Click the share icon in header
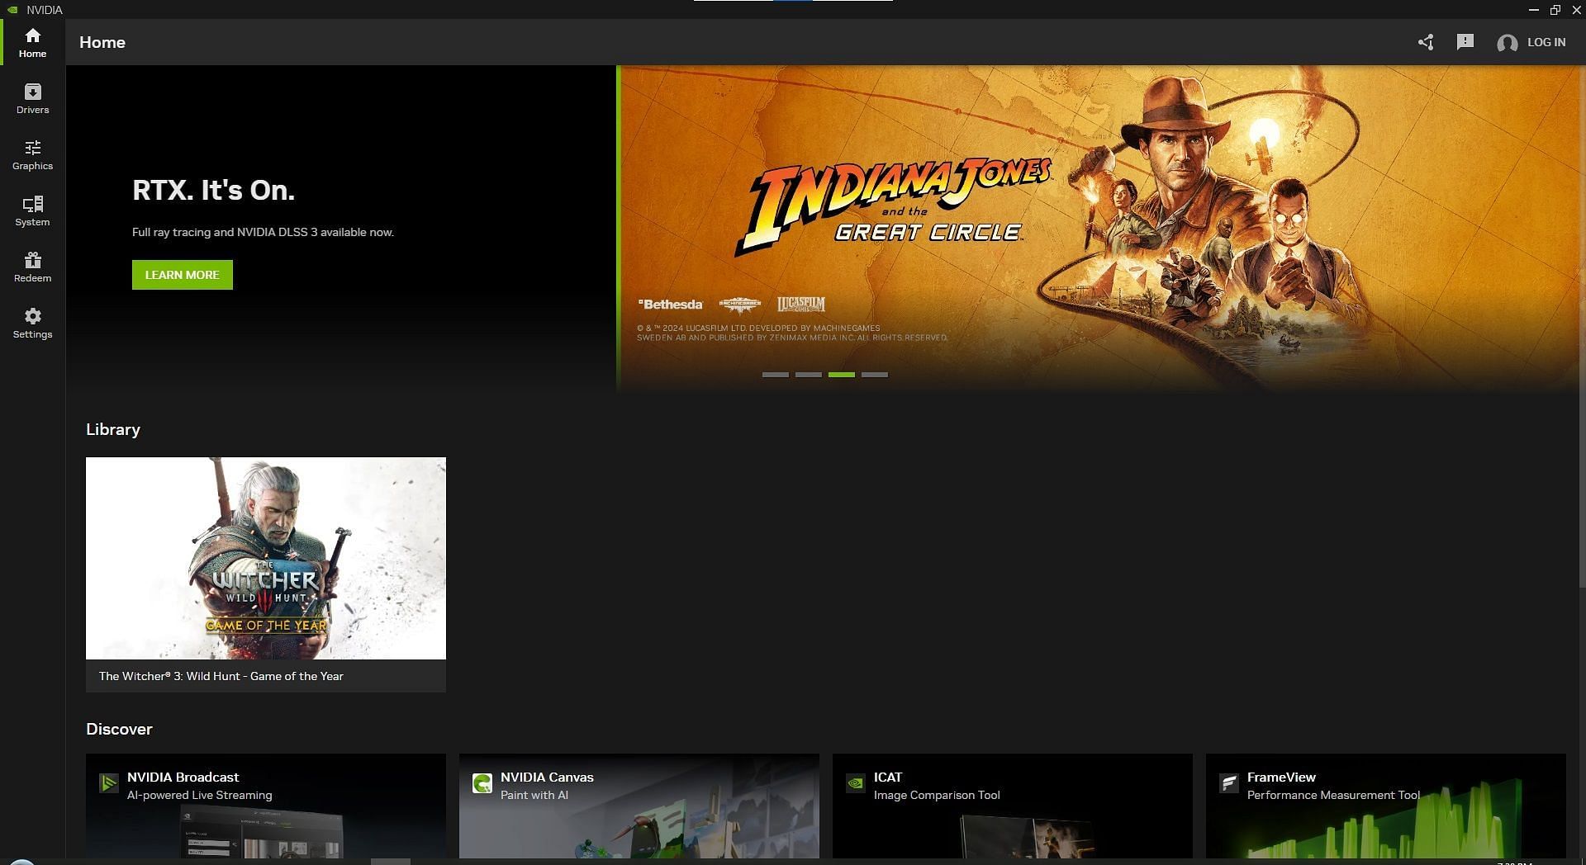The width and height of the screenshot is (1586, 865). click(1425, 42)
